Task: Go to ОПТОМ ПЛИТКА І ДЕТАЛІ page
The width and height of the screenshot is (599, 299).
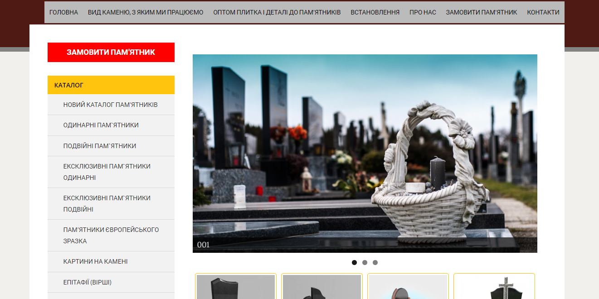Action: point(277,12)
